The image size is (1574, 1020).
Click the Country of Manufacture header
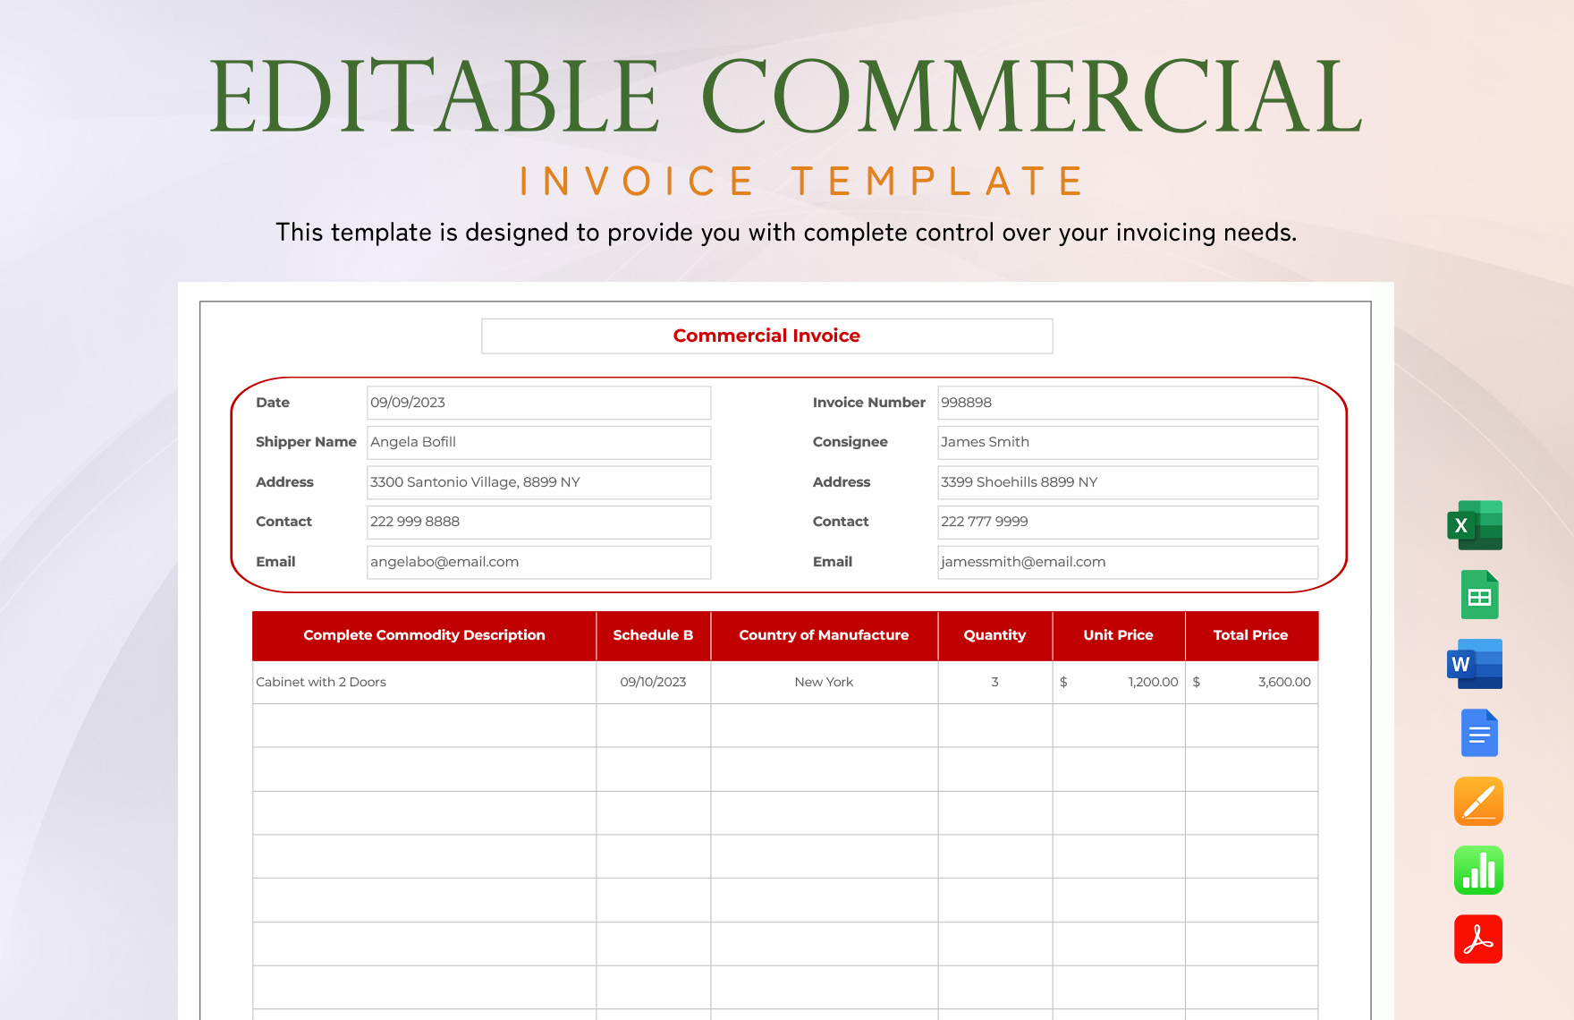(824, 635)
